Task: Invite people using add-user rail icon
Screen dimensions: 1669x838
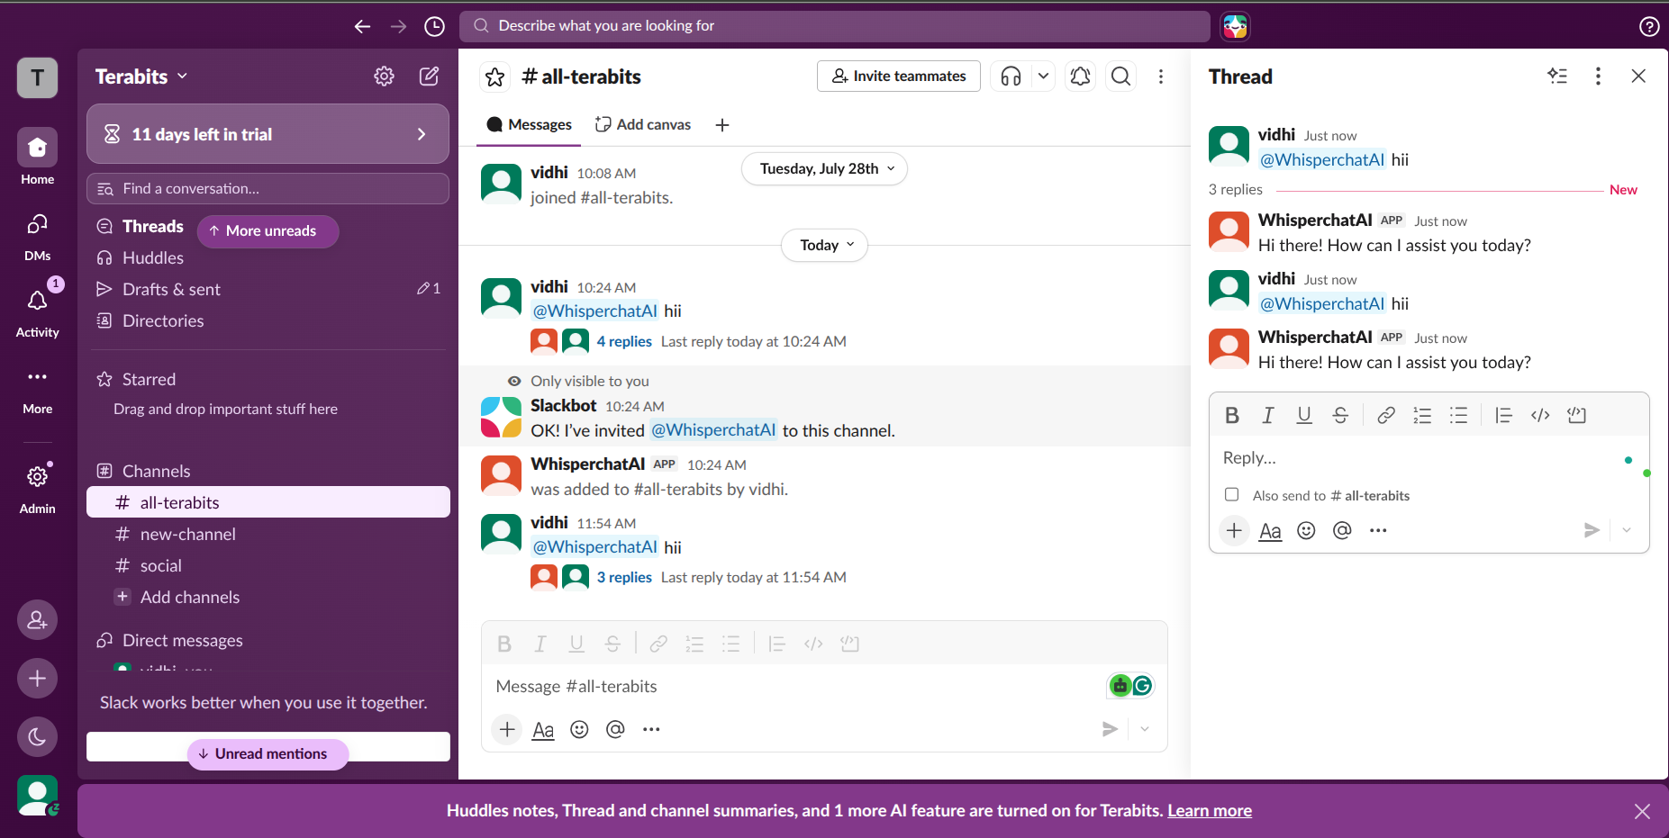Action: coord(37,620)
